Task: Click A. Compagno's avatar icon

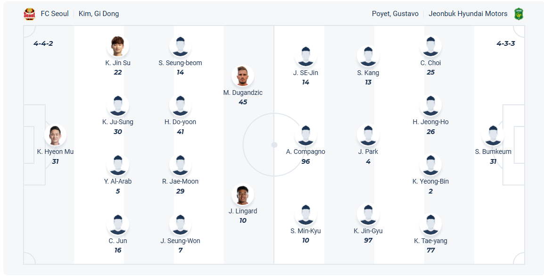Action: pyautogui.click(x=305, y=135)
